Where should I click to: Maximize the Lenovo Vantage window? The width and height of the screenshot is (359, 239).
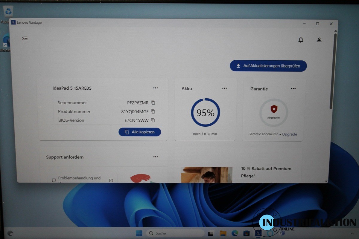click(x=317, y=24)
